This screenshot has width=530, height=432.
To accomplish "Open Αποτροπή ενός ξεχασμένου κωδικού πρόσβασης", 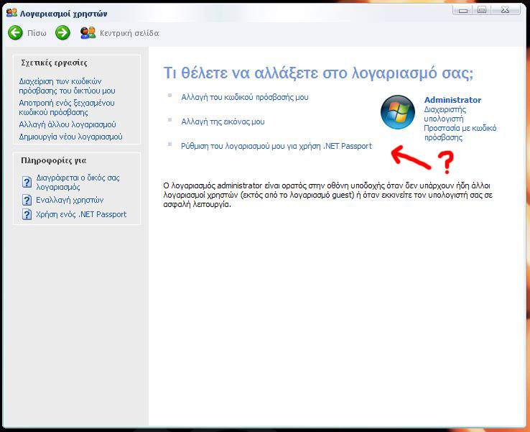I will coord(67,108).
